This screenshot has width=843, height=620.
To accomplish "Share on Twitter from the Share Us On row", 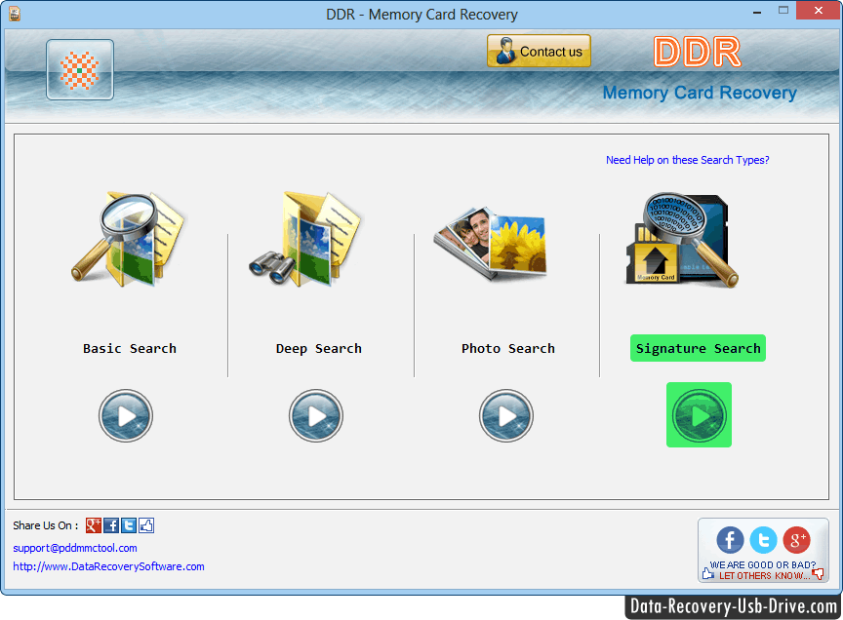I will click(x=128, y=524).
